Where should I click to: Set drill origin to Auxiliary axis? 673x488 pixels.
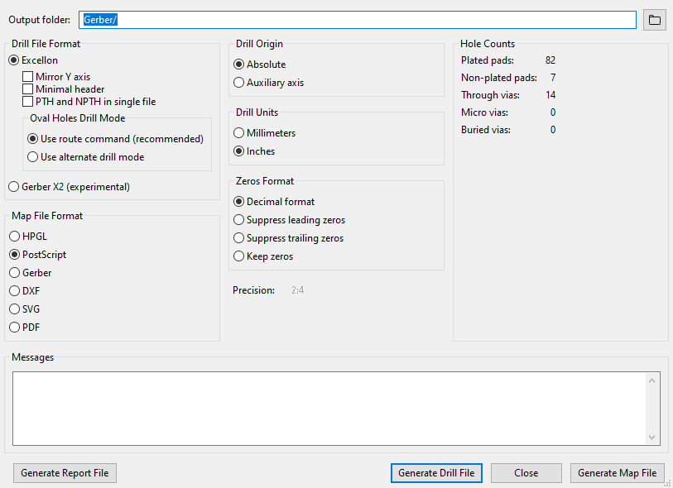269,83
